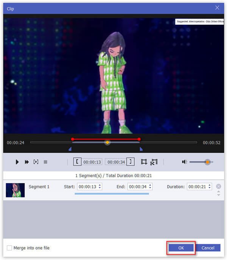
Task: Click the left blue start marker
Action: [x=70, y=149]
